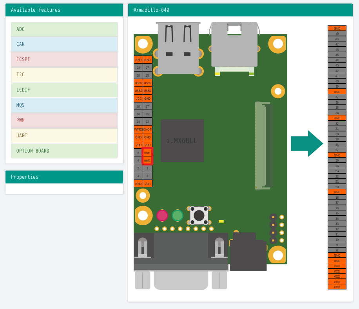Choose I2C from available features
Viewport: 359px width, 309px height.
(x=64, y=75)
